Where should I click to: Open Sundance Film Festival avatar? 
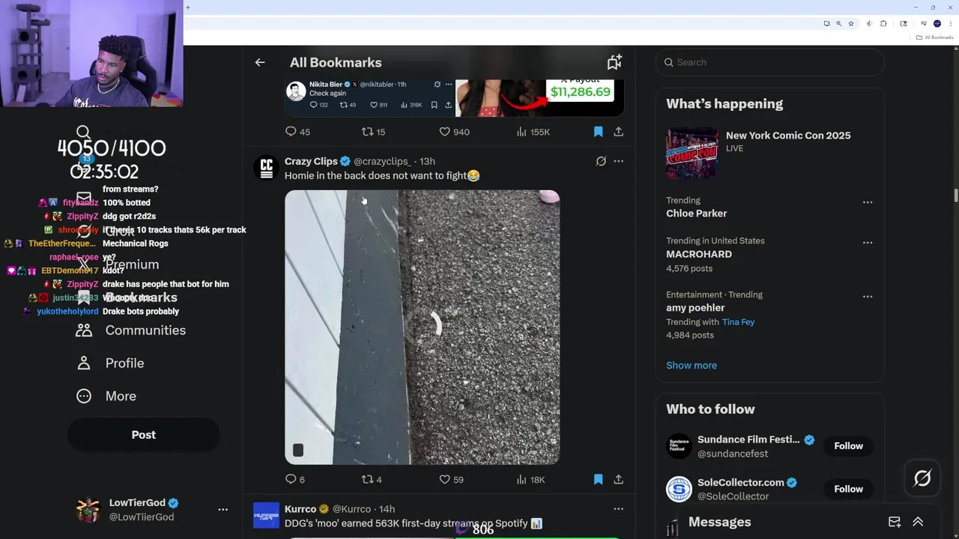click(679, 446)
